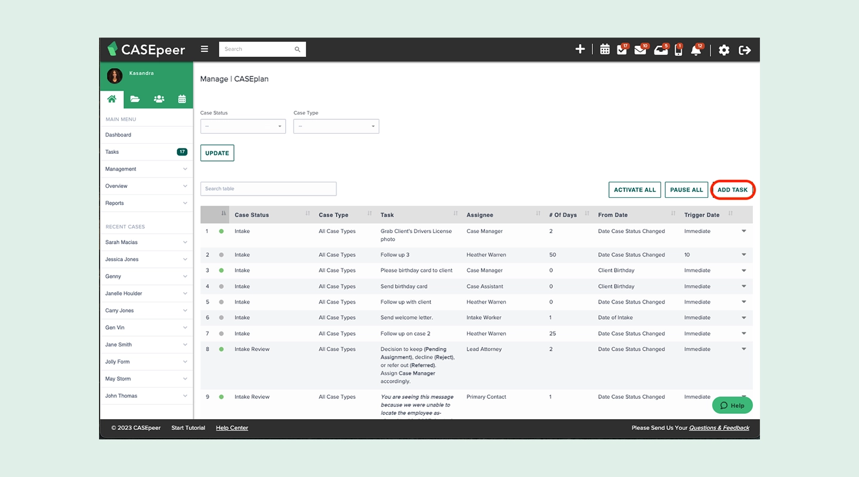Open row actions arrow for Grab Client's Drivers License
The width and height of the screenshot is (859, 477).
tap(744, 231)
